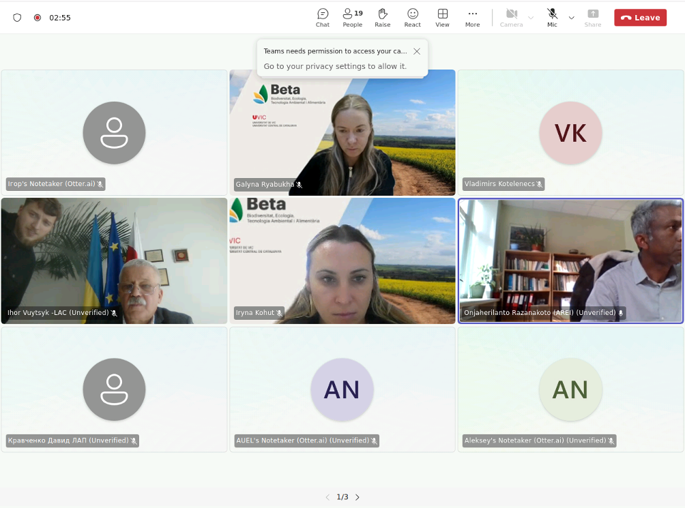685x508 pixels.
Task: Change the meeting View layout
Action: (x=443, y=18)
